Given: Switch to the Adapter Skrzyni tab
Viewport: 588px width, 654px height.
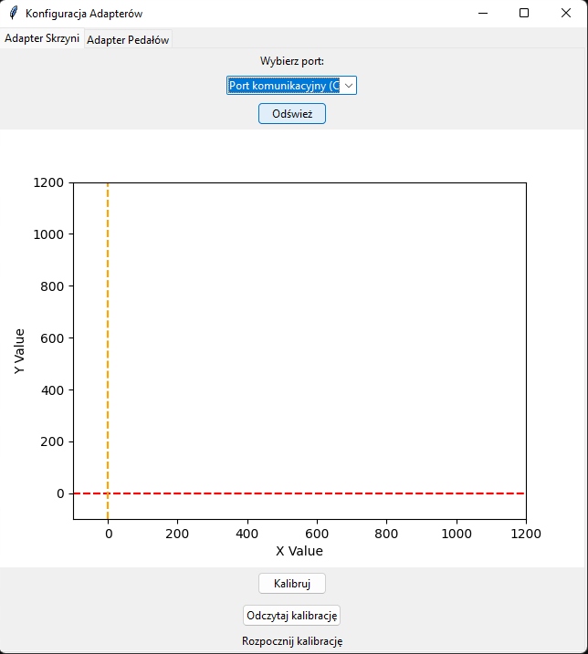Looking at the screenshot, I should (x=42, y=39).
